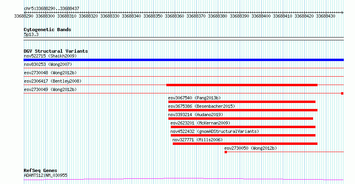Open variant esv2730050 (Wong2012b) label
355x184 pixels.
[x=250, y=148]
